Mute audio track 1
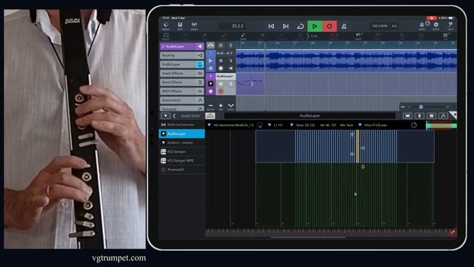Viewport: 474px width, 267px height. tap(221, 61)
